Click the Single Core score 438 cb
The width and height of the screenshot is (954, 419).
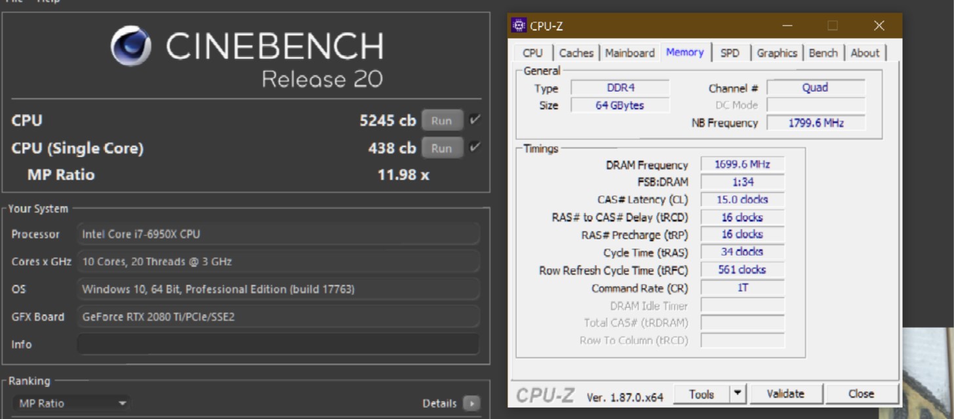tap(392, 148)
